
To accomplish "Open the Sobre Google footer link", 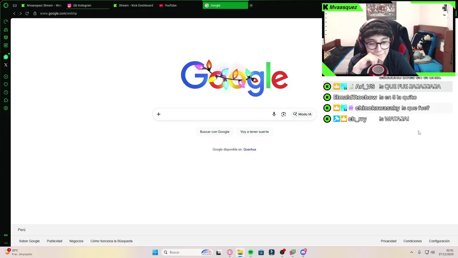I will click(29, 241).
